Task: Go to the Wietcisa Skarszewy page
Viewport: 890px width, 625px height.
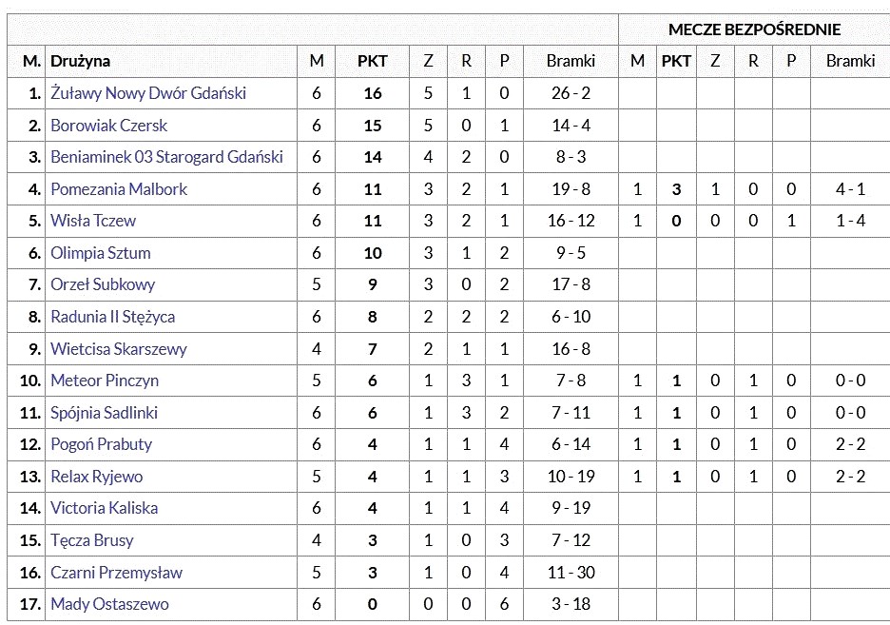Action: pos(119,348)
